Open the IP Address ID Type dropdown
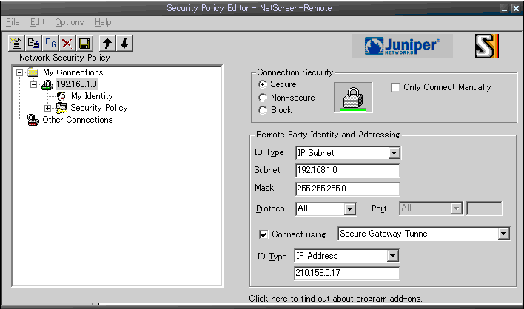Viewport: 524px width, 309px height. (393, 256)
